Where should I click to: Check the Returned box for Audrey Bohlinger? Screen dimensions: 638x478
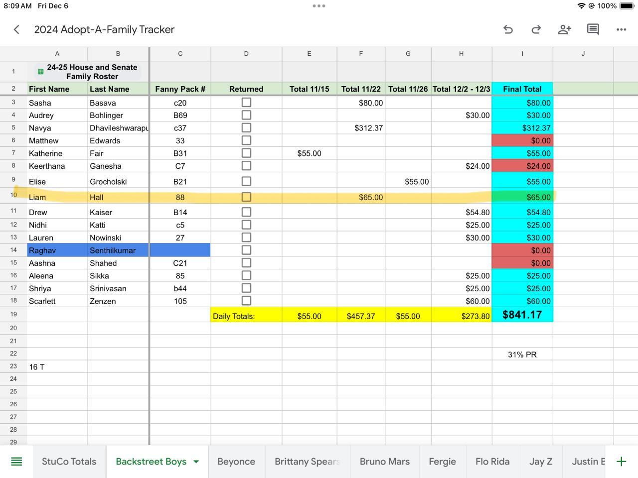coord(246,115)
